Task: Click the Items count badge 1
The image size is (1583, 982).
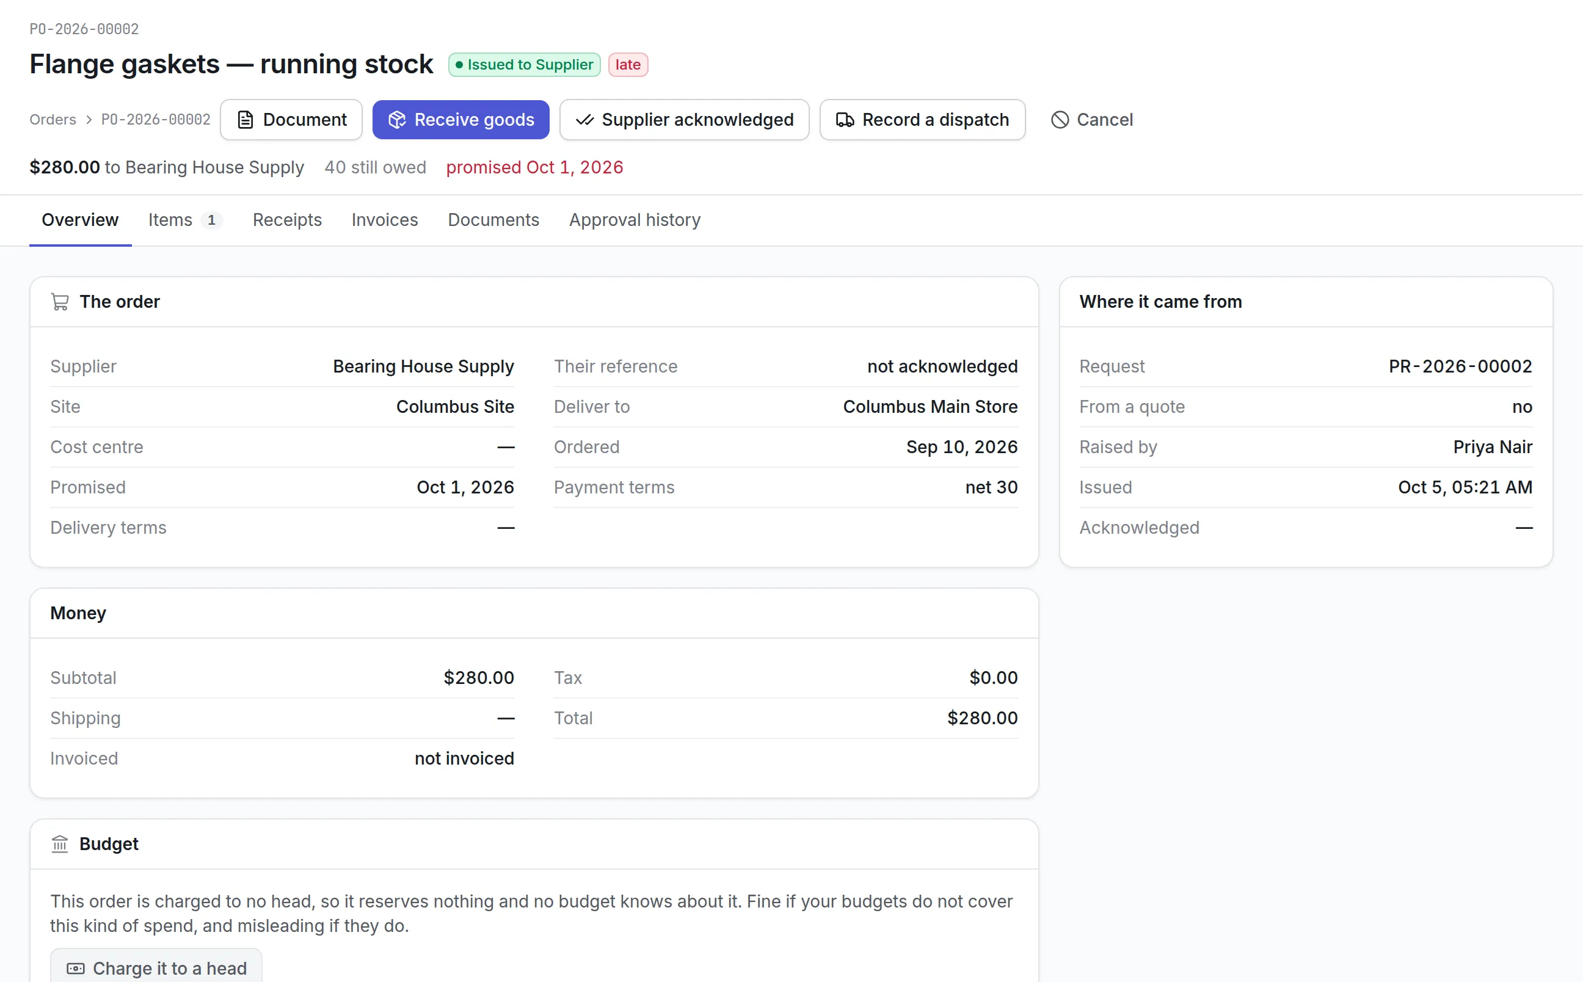Action: tap(212, 220)
